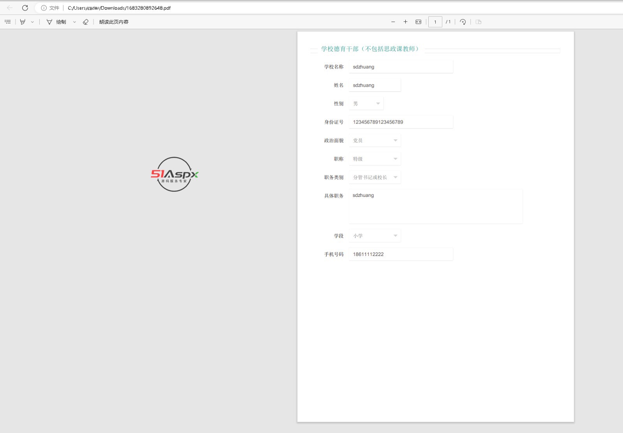Click sdzhuang in the 学校名称 field
The height and width of the screenshot is (433, 623).
pos(364,67)
